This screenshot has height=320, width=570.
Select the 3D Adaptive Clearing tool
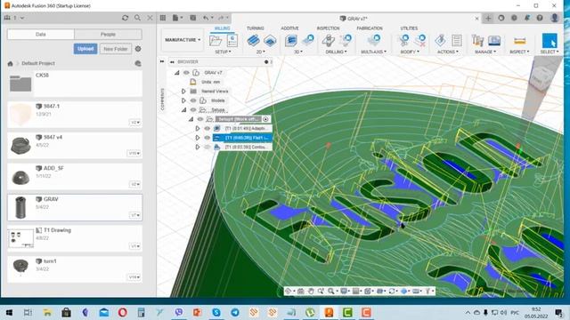(x=291, y=40)
